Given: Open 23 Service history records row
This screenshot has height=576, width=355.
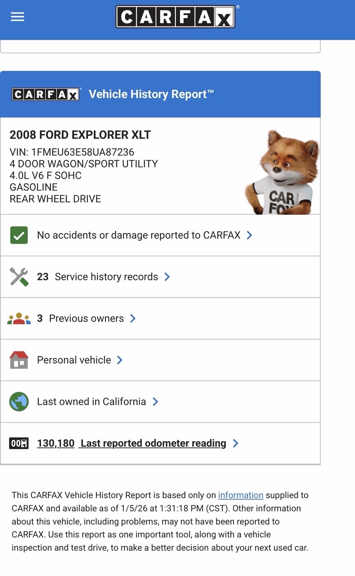Looking at the screenshot, I should (106, 277).
